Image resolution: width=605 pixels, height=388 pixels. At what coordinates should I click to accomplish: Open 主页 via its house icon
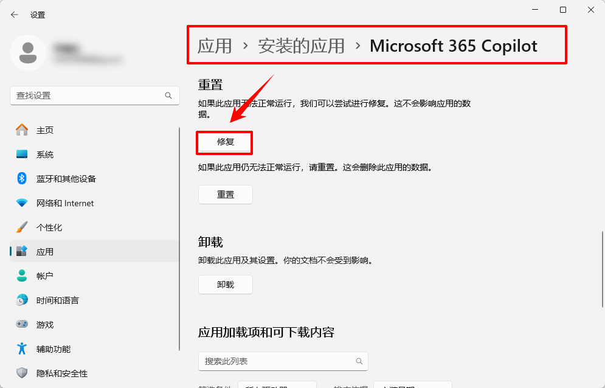(22, 130)
